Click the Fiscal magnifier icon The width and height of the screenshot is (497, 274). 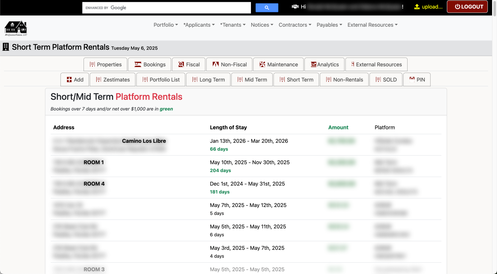click(181, 65)
